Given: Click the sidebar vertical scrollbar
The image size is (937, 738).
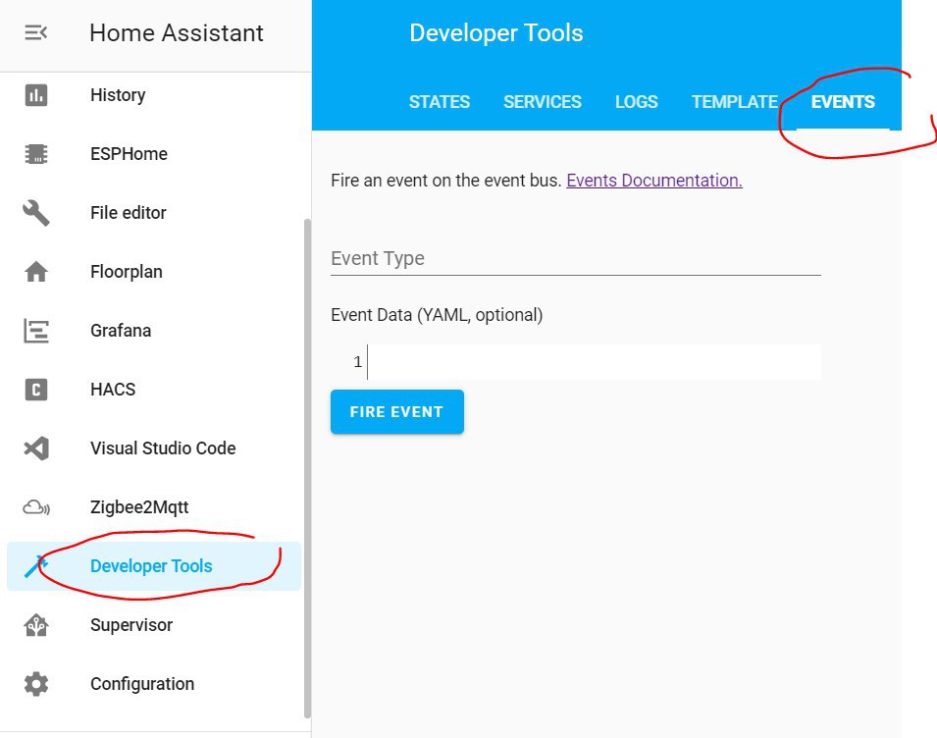Looking at the screenshot, I should click(307, 468).
